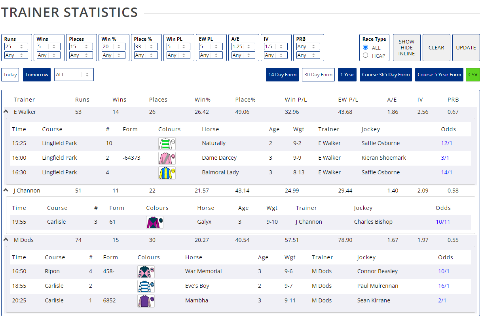Screen dimensions: 482x319
Task: Collapse the E Walker trainer section
Action: pos(6,111)
